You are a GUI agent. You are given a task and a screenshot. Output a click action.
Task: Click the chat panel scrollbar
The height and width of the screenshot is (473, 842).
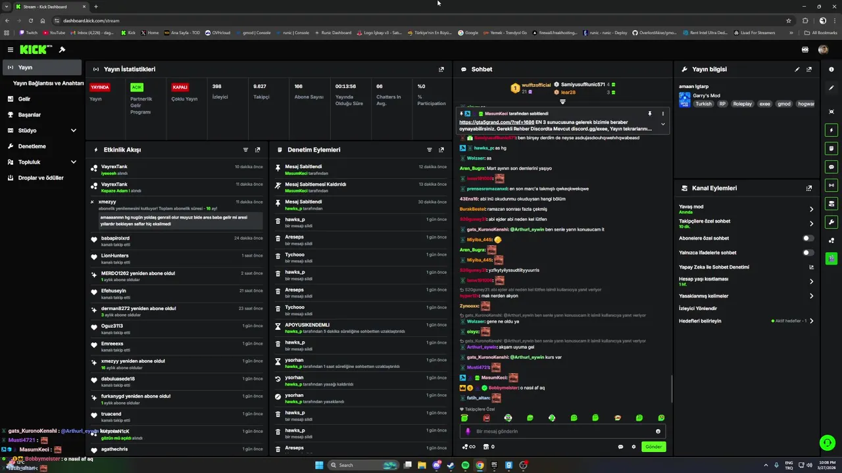[672, 389]
